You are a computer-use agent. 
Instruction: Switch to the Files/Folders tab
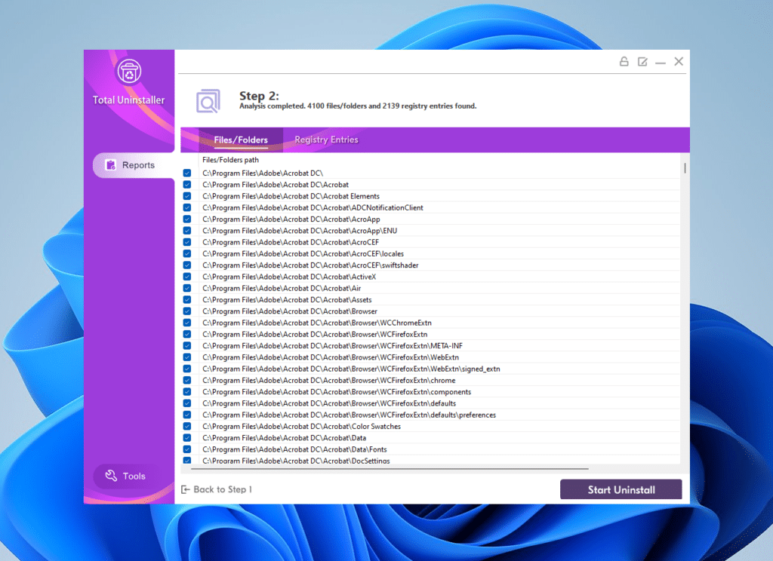(241, 140)
